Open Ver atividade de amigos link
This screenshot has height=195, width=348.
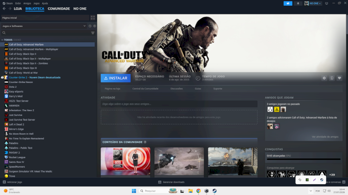325,137
